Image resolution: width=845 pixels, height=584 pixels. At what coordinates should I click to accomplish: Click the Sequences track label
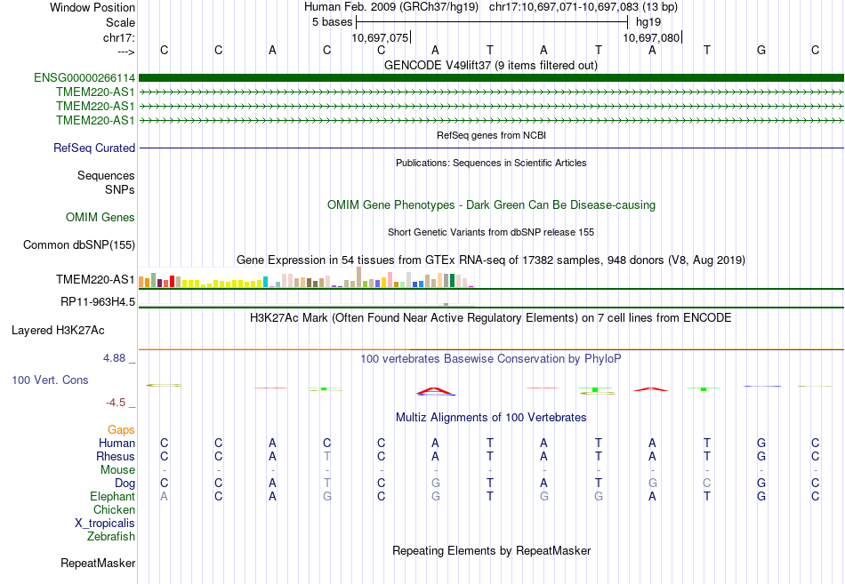106,176
